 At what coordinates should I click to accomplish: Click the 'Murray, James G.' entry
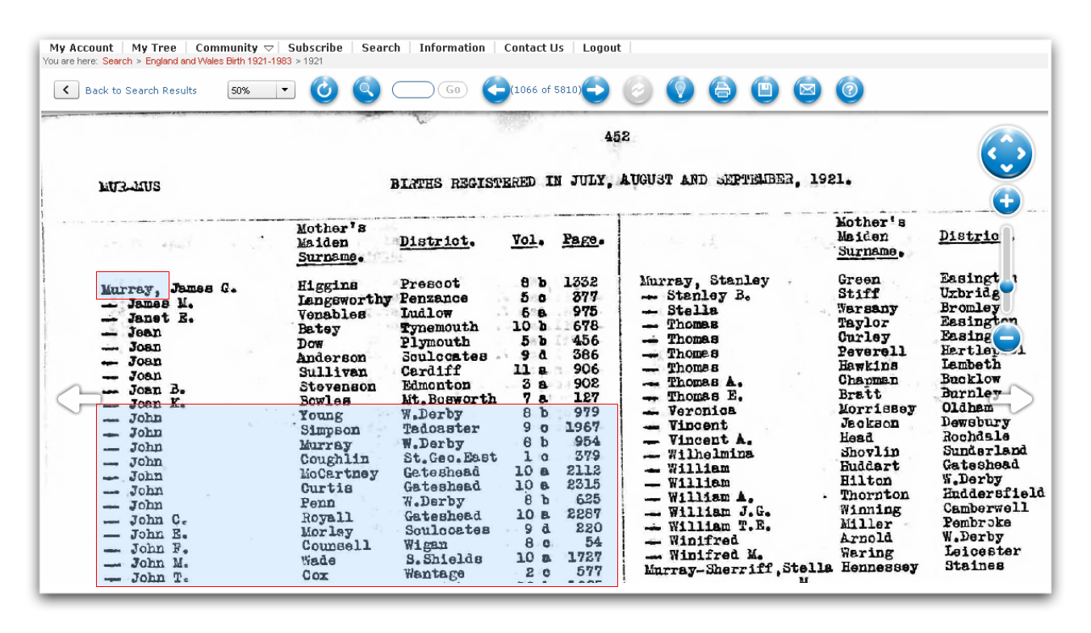click(169, 288)
